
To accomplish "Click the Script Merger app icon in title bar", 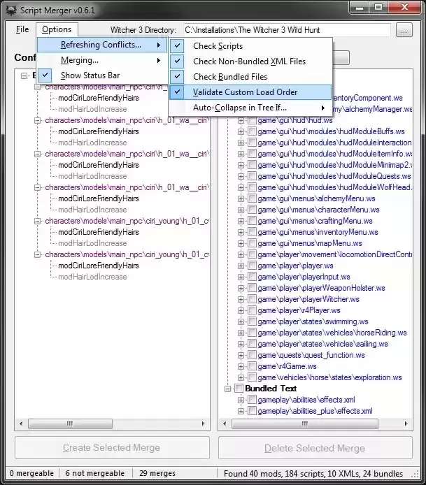I will [x=11, y=8].
